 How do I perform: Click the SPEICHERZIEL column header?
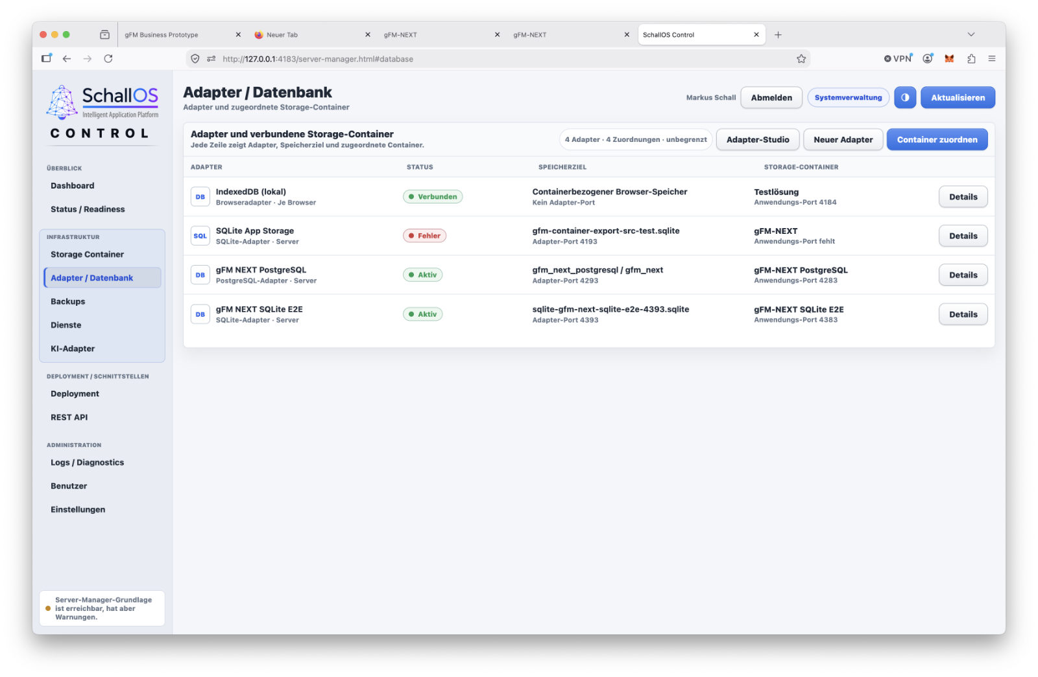tap(562, 167)
